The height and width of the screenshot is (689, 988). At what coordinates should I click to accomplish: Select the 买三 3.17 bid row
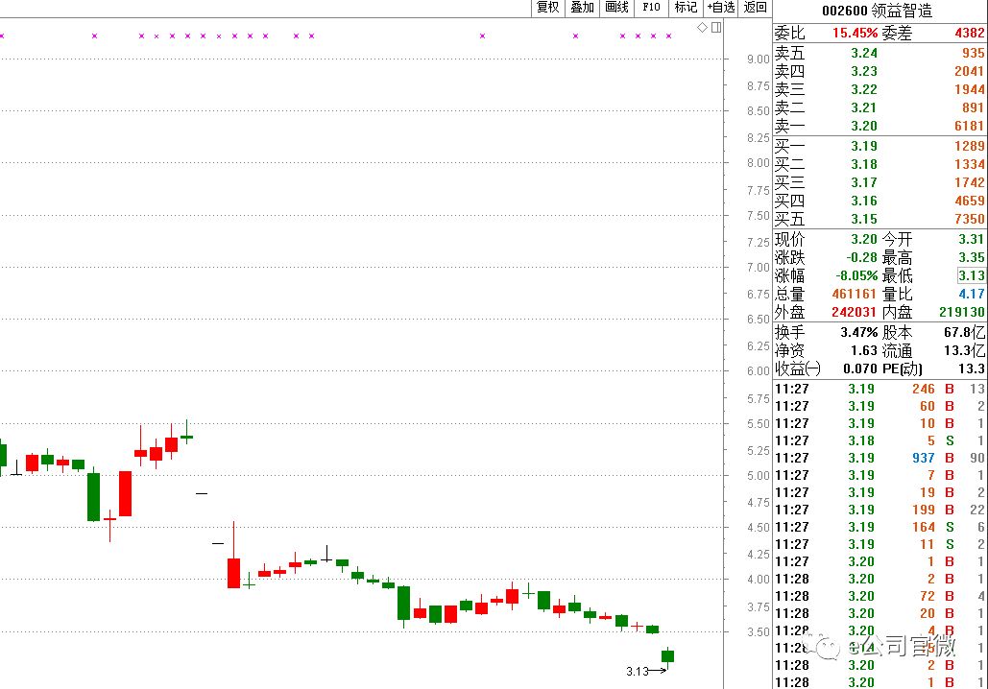coord(880,182)
